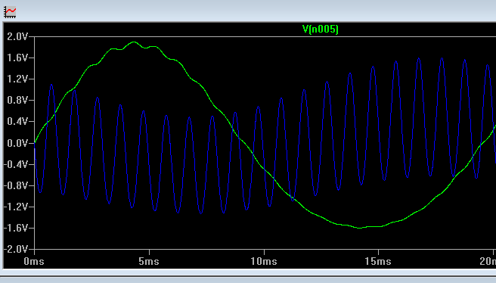
Task: Click the -0.4V vertical axis label
Action: tap(16, 164)
